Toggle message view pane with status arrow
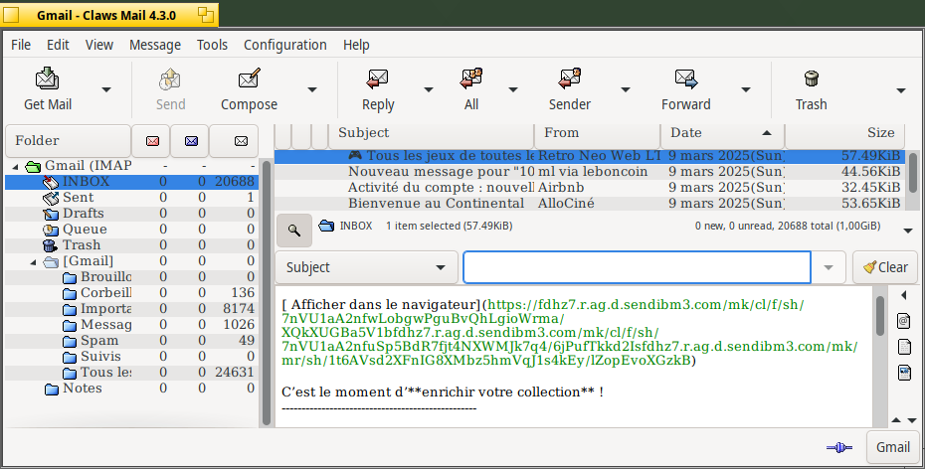Screen dimensions: 925x469 908,231
